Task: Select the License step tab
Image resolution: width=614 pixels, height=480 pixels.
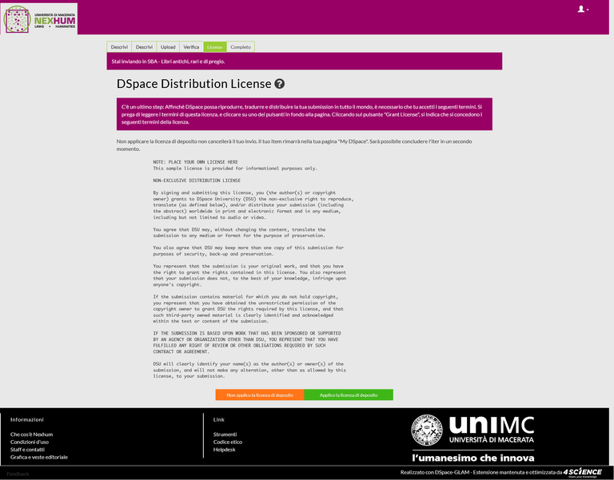Action: 214,47
